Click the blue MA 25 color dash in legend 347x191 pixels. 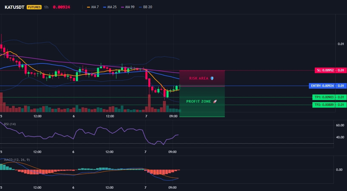(104, 7)
